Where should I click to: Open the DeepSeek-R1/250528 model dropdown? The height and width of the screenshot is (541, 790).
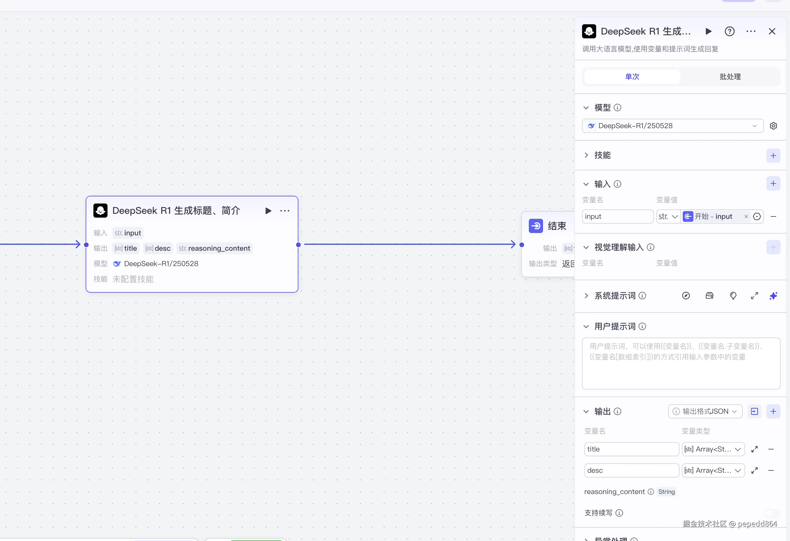click(672, 126)
